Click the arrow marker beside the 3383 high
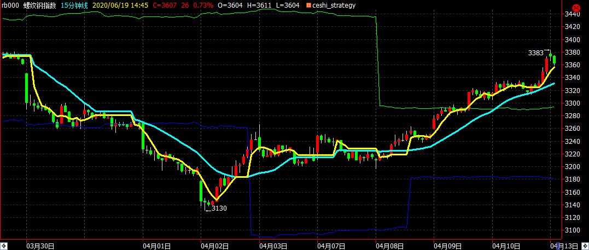589x250 pixels. click(x=547, y=50)
